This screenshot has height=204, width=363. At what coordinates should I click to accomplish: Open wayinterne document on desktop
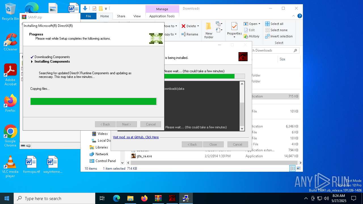click(52, 165)
